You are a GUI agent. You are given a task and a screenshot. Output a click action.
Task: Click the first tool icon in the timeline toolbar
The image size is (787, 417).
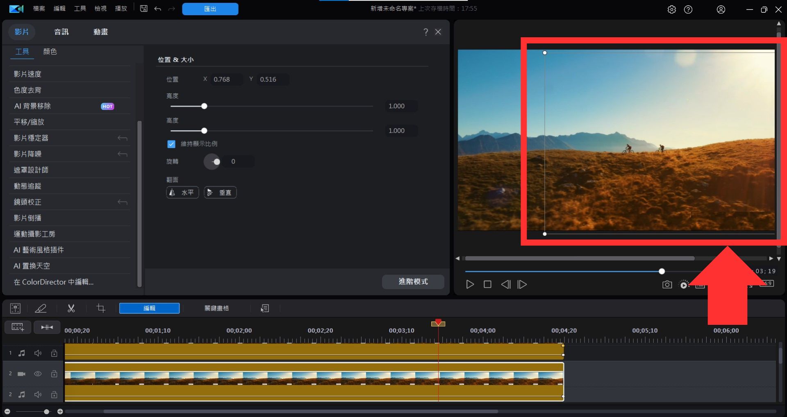15,308
